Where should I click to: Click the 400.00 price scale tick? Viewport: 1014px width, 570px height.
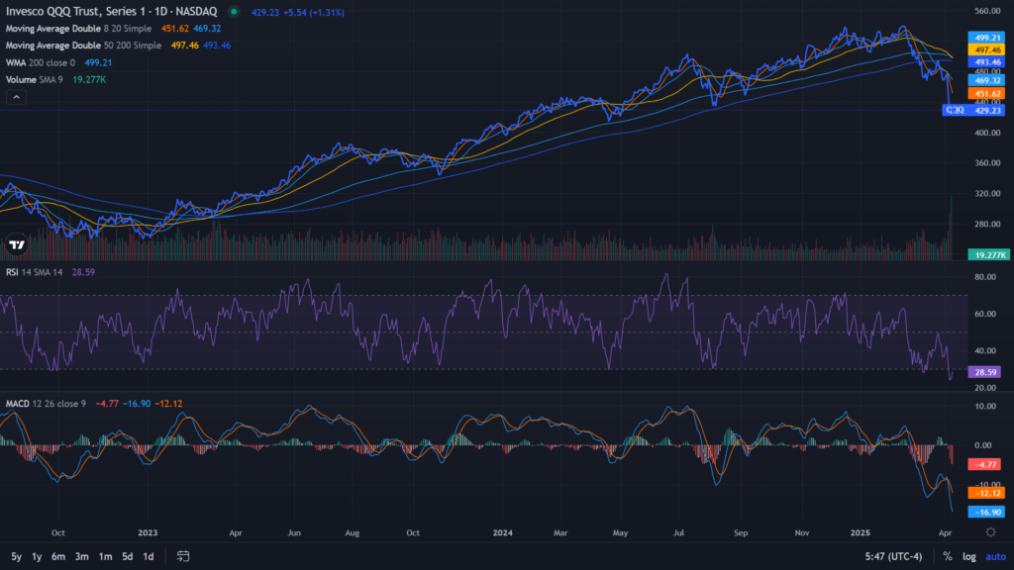(987, 133)
